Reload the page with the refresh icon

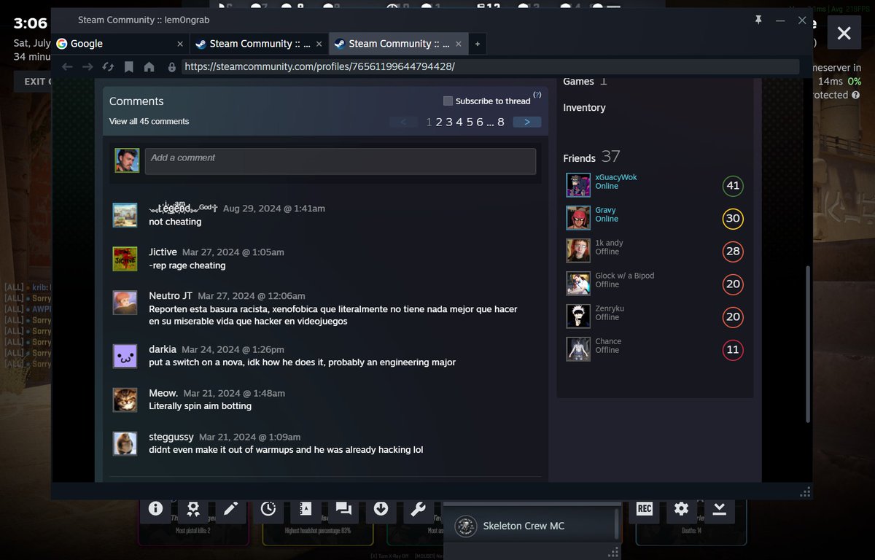(108, 67)
